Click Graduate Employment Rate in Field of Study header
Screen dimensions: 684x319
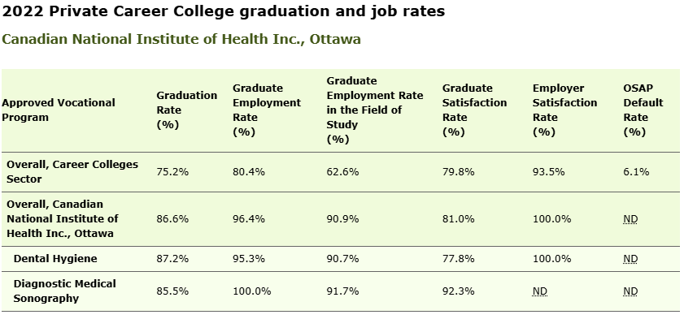375,110
